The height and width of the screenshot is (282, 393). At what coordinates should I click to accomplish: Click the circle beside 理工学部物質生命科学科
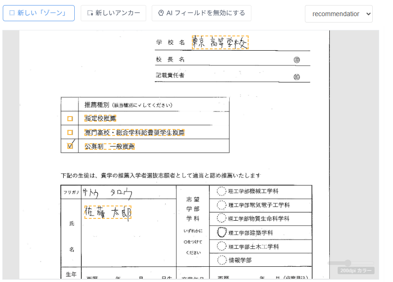coord(221,218)
